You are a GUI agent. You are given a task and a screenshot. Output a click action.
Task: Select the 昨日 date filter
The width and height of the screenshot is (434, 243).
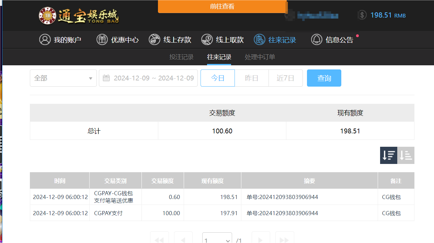[251, 78]
